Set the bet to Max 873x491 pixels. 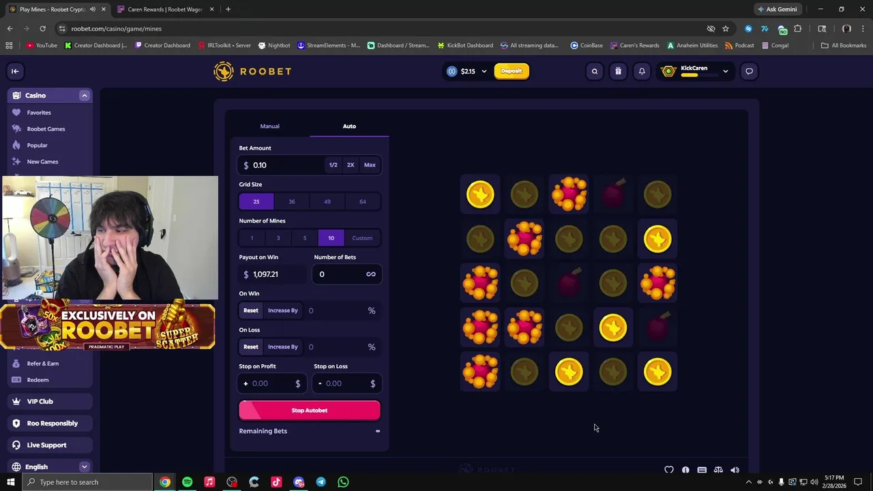(x=370, y=165)
